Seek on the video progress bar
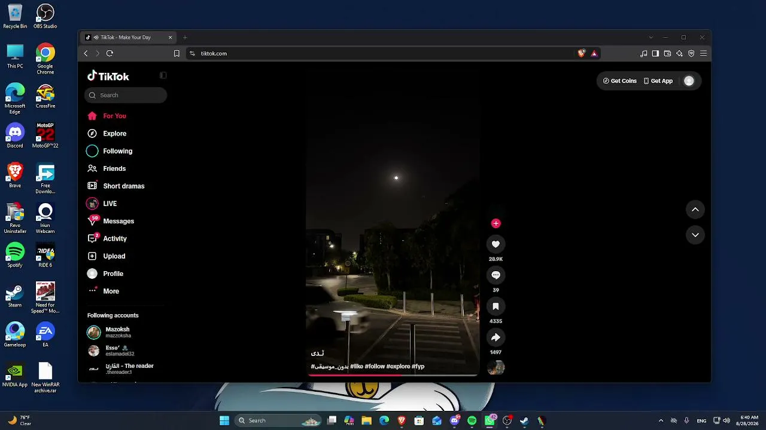Image resolution: width=766 pixels, height=430 pixels. (x=393, y=375)
